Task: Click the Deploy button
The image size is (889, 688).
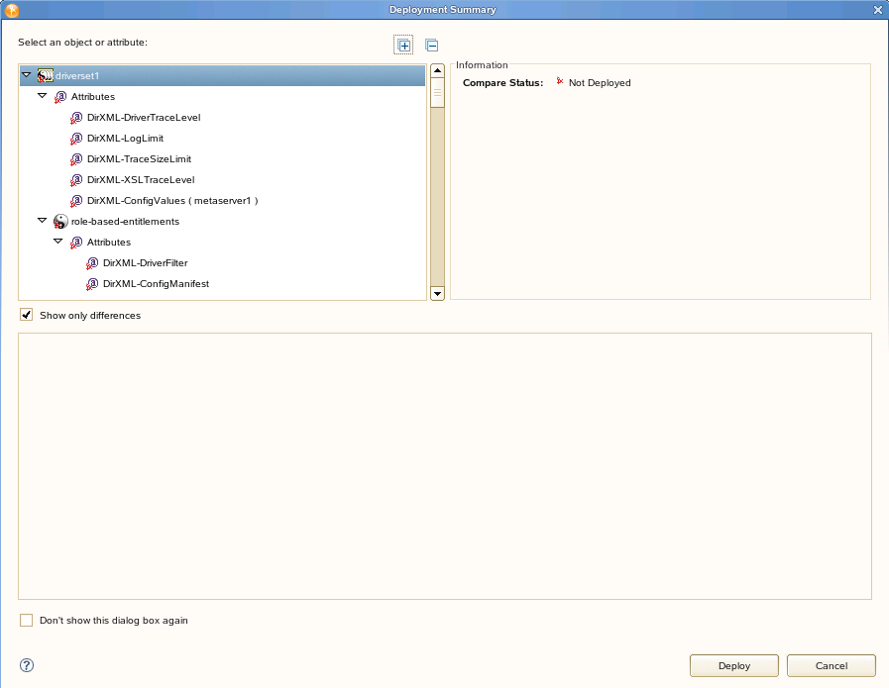Action: click(734, 666)
